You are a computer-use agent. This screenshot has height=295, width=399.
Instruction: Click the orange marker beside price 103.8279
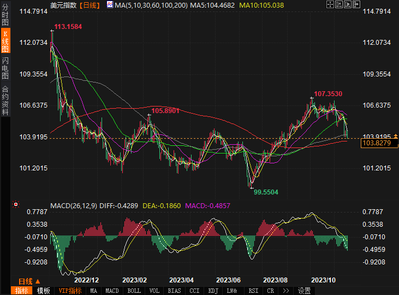(396, 136)
